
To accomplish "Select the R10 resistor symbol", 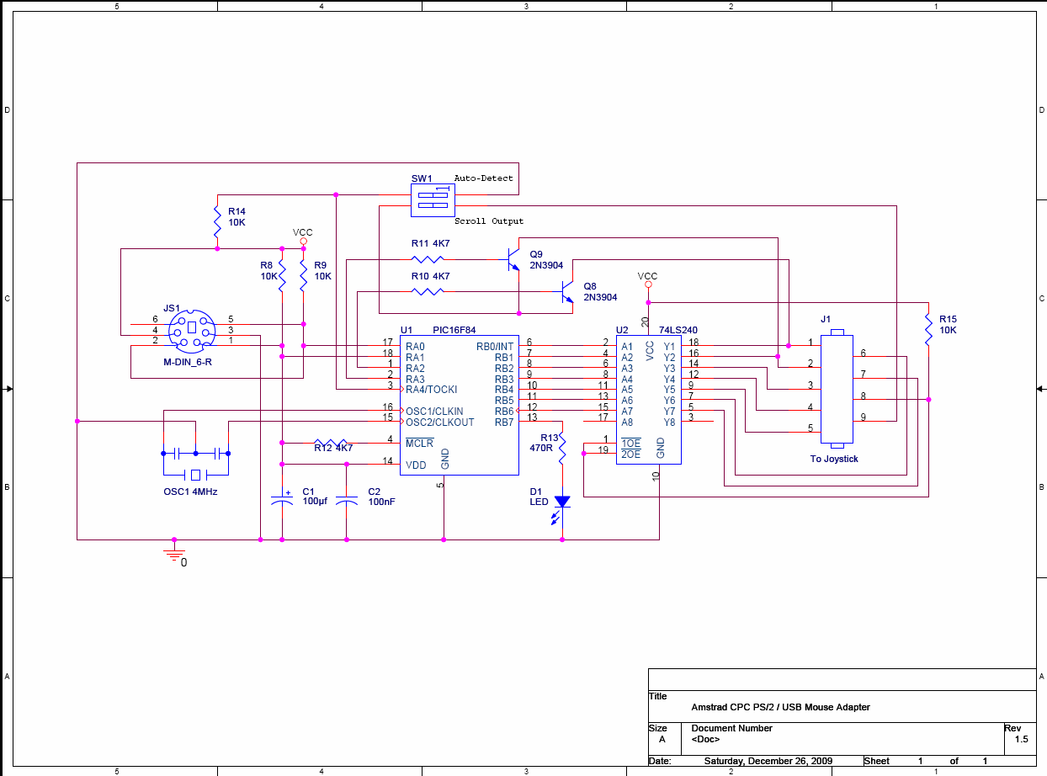I will (x=428, y=292).
